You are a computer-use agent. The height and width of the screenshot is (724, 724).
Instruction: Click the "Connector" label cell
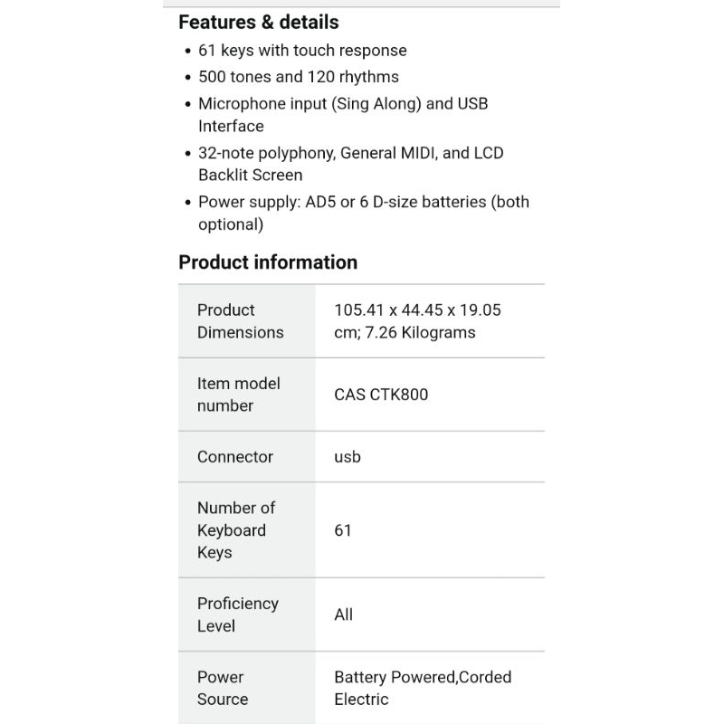point(235,457)
